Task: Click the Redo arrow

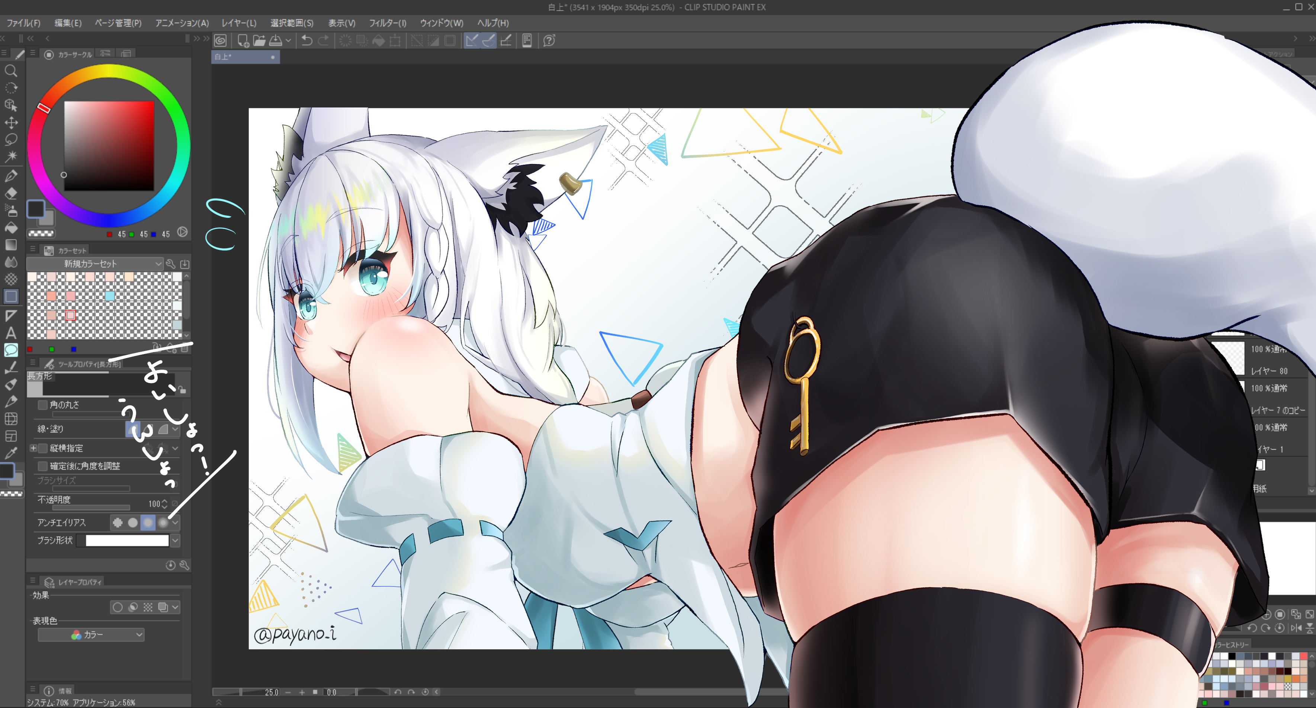Action: pyautogui.click(x=323, y=41)
